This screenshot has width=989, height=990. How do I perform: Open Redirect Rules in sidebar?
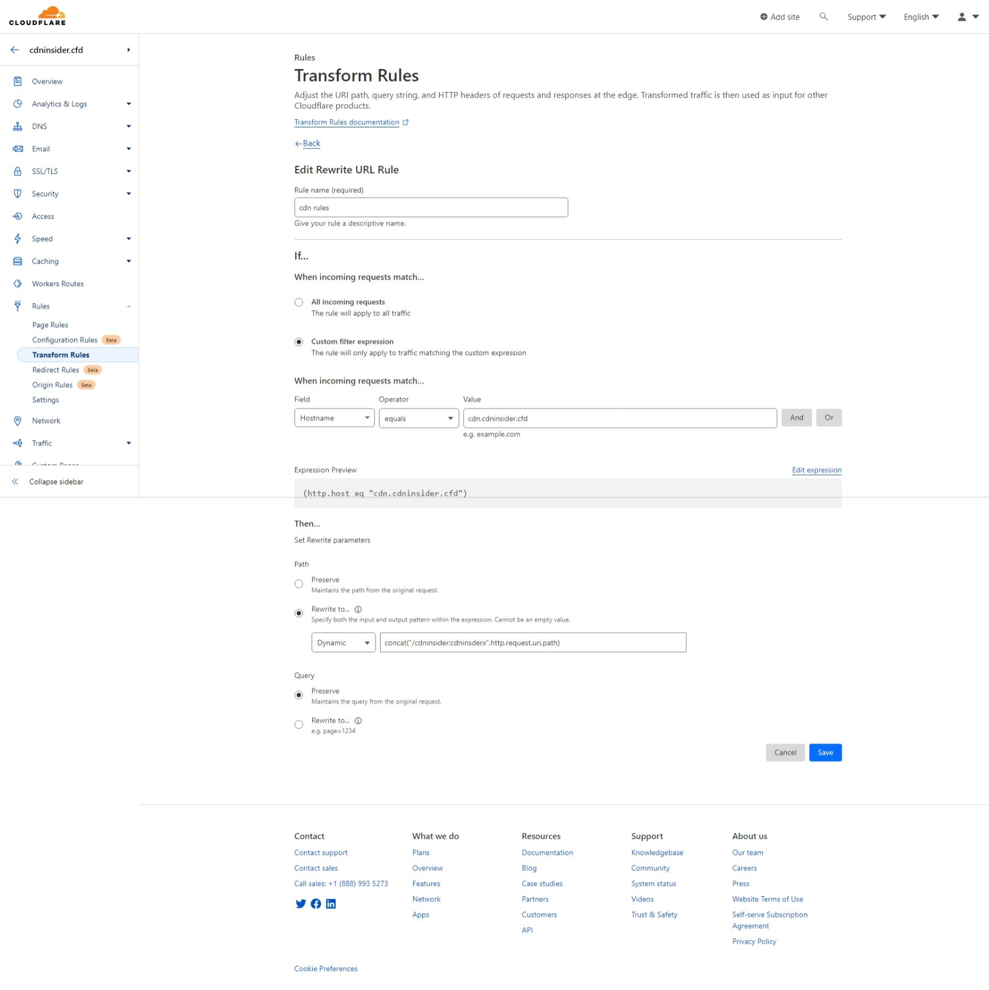(56, 370)
